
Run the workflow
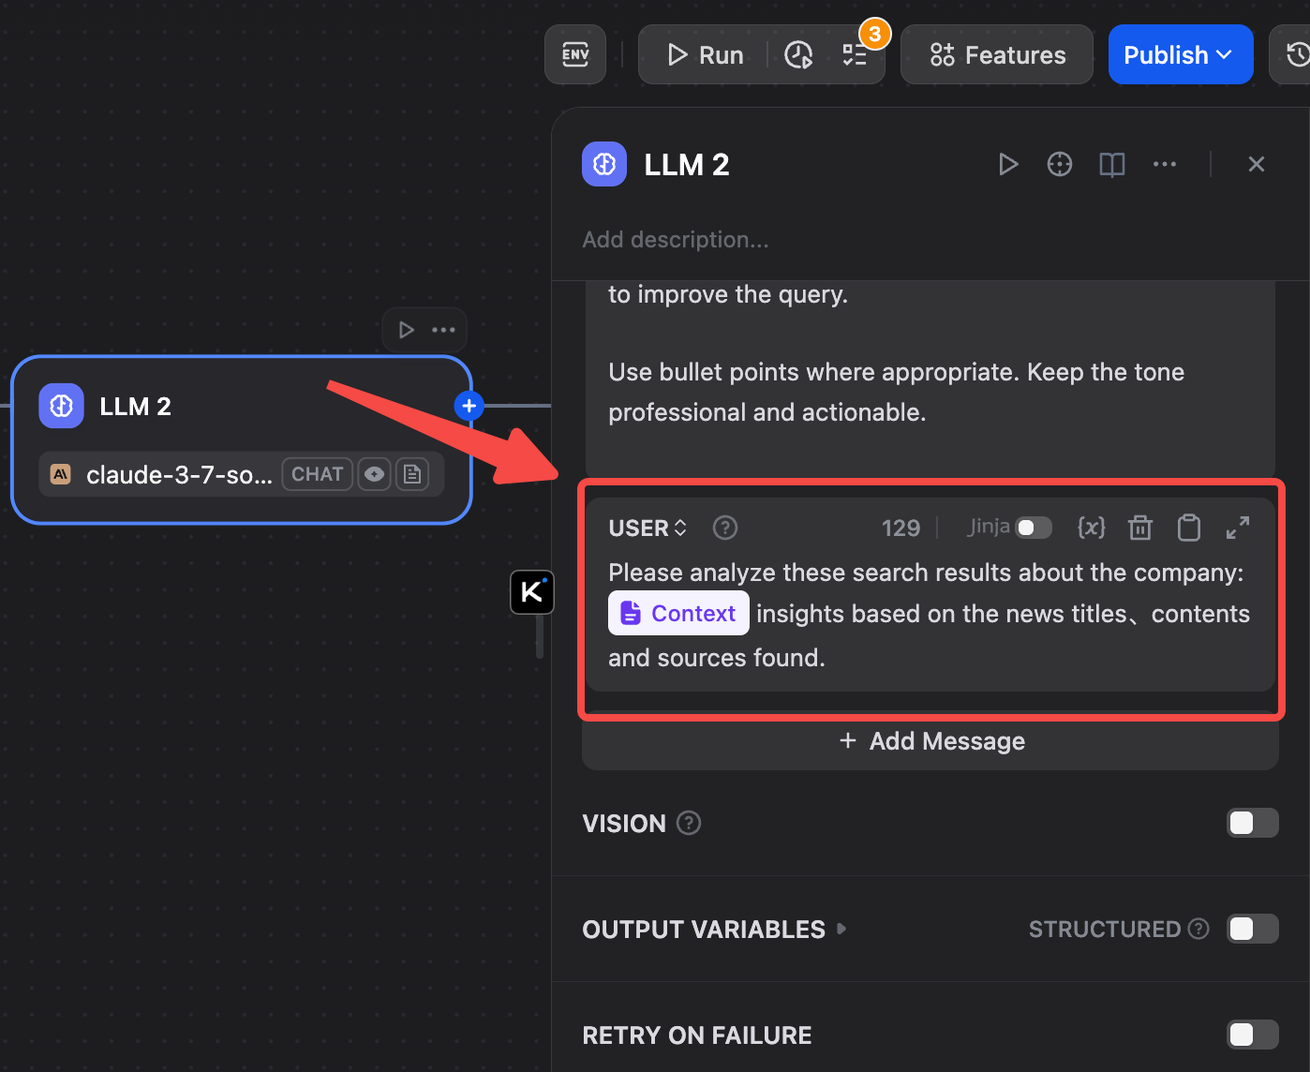coord(705,55)
